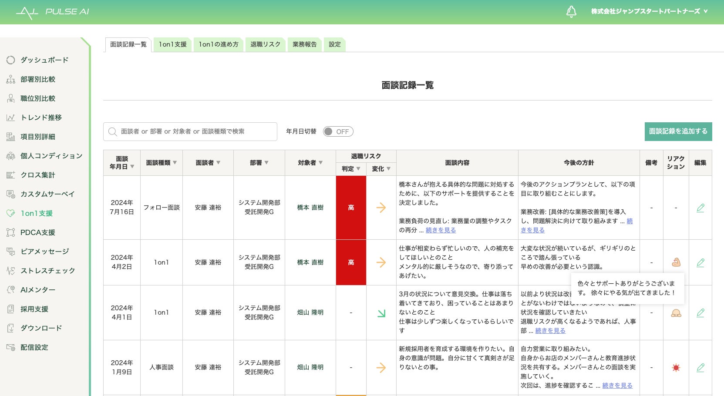Click the notification bell icon
Screen dimensions: 724x396
tap(571, 12)
